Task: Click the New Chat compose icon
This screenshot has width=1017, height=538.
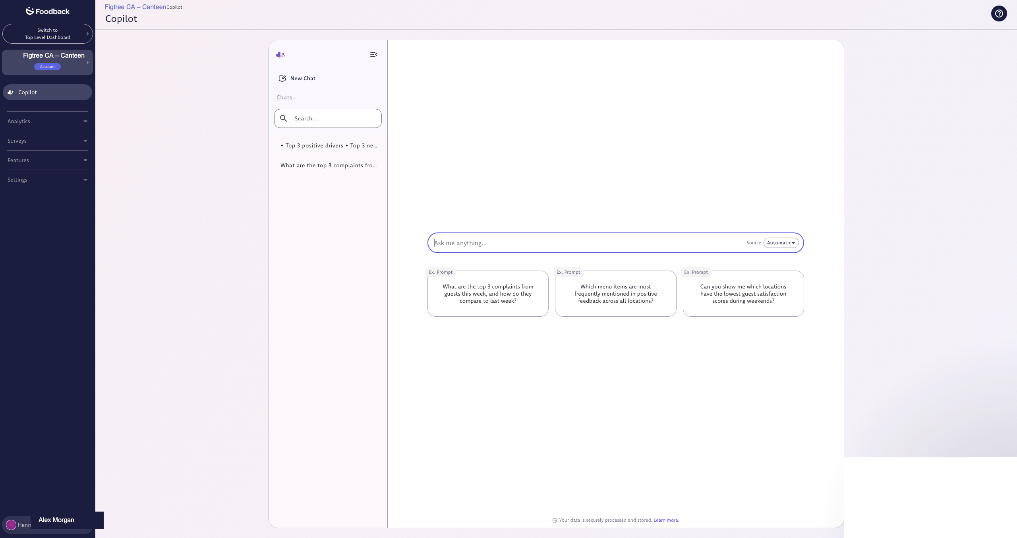Action: click(x=282, y=79)
